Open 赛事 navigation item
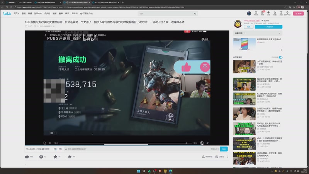This screenshot has height=174, width=309. (61, 14)
